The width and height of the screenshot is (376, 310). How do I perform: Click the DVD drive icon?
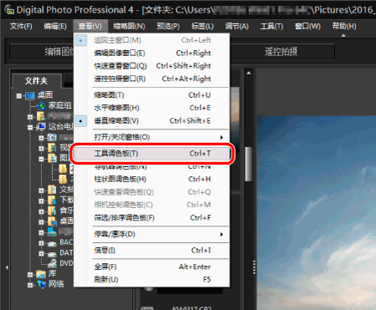(52, 263)
